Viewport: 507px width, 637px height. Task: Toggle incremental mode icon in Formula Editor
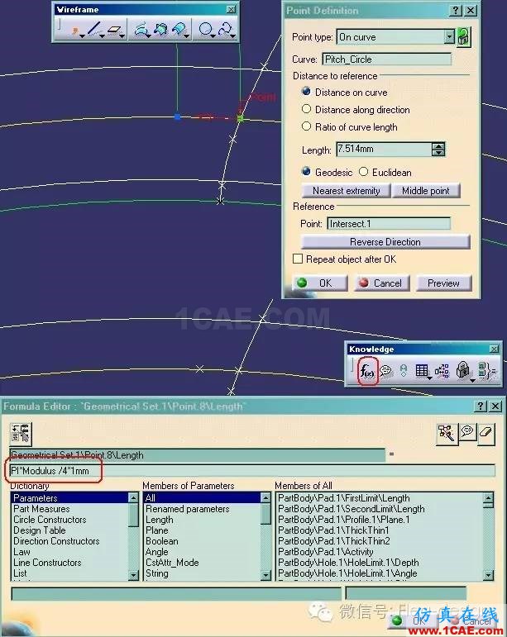(21, 433)
